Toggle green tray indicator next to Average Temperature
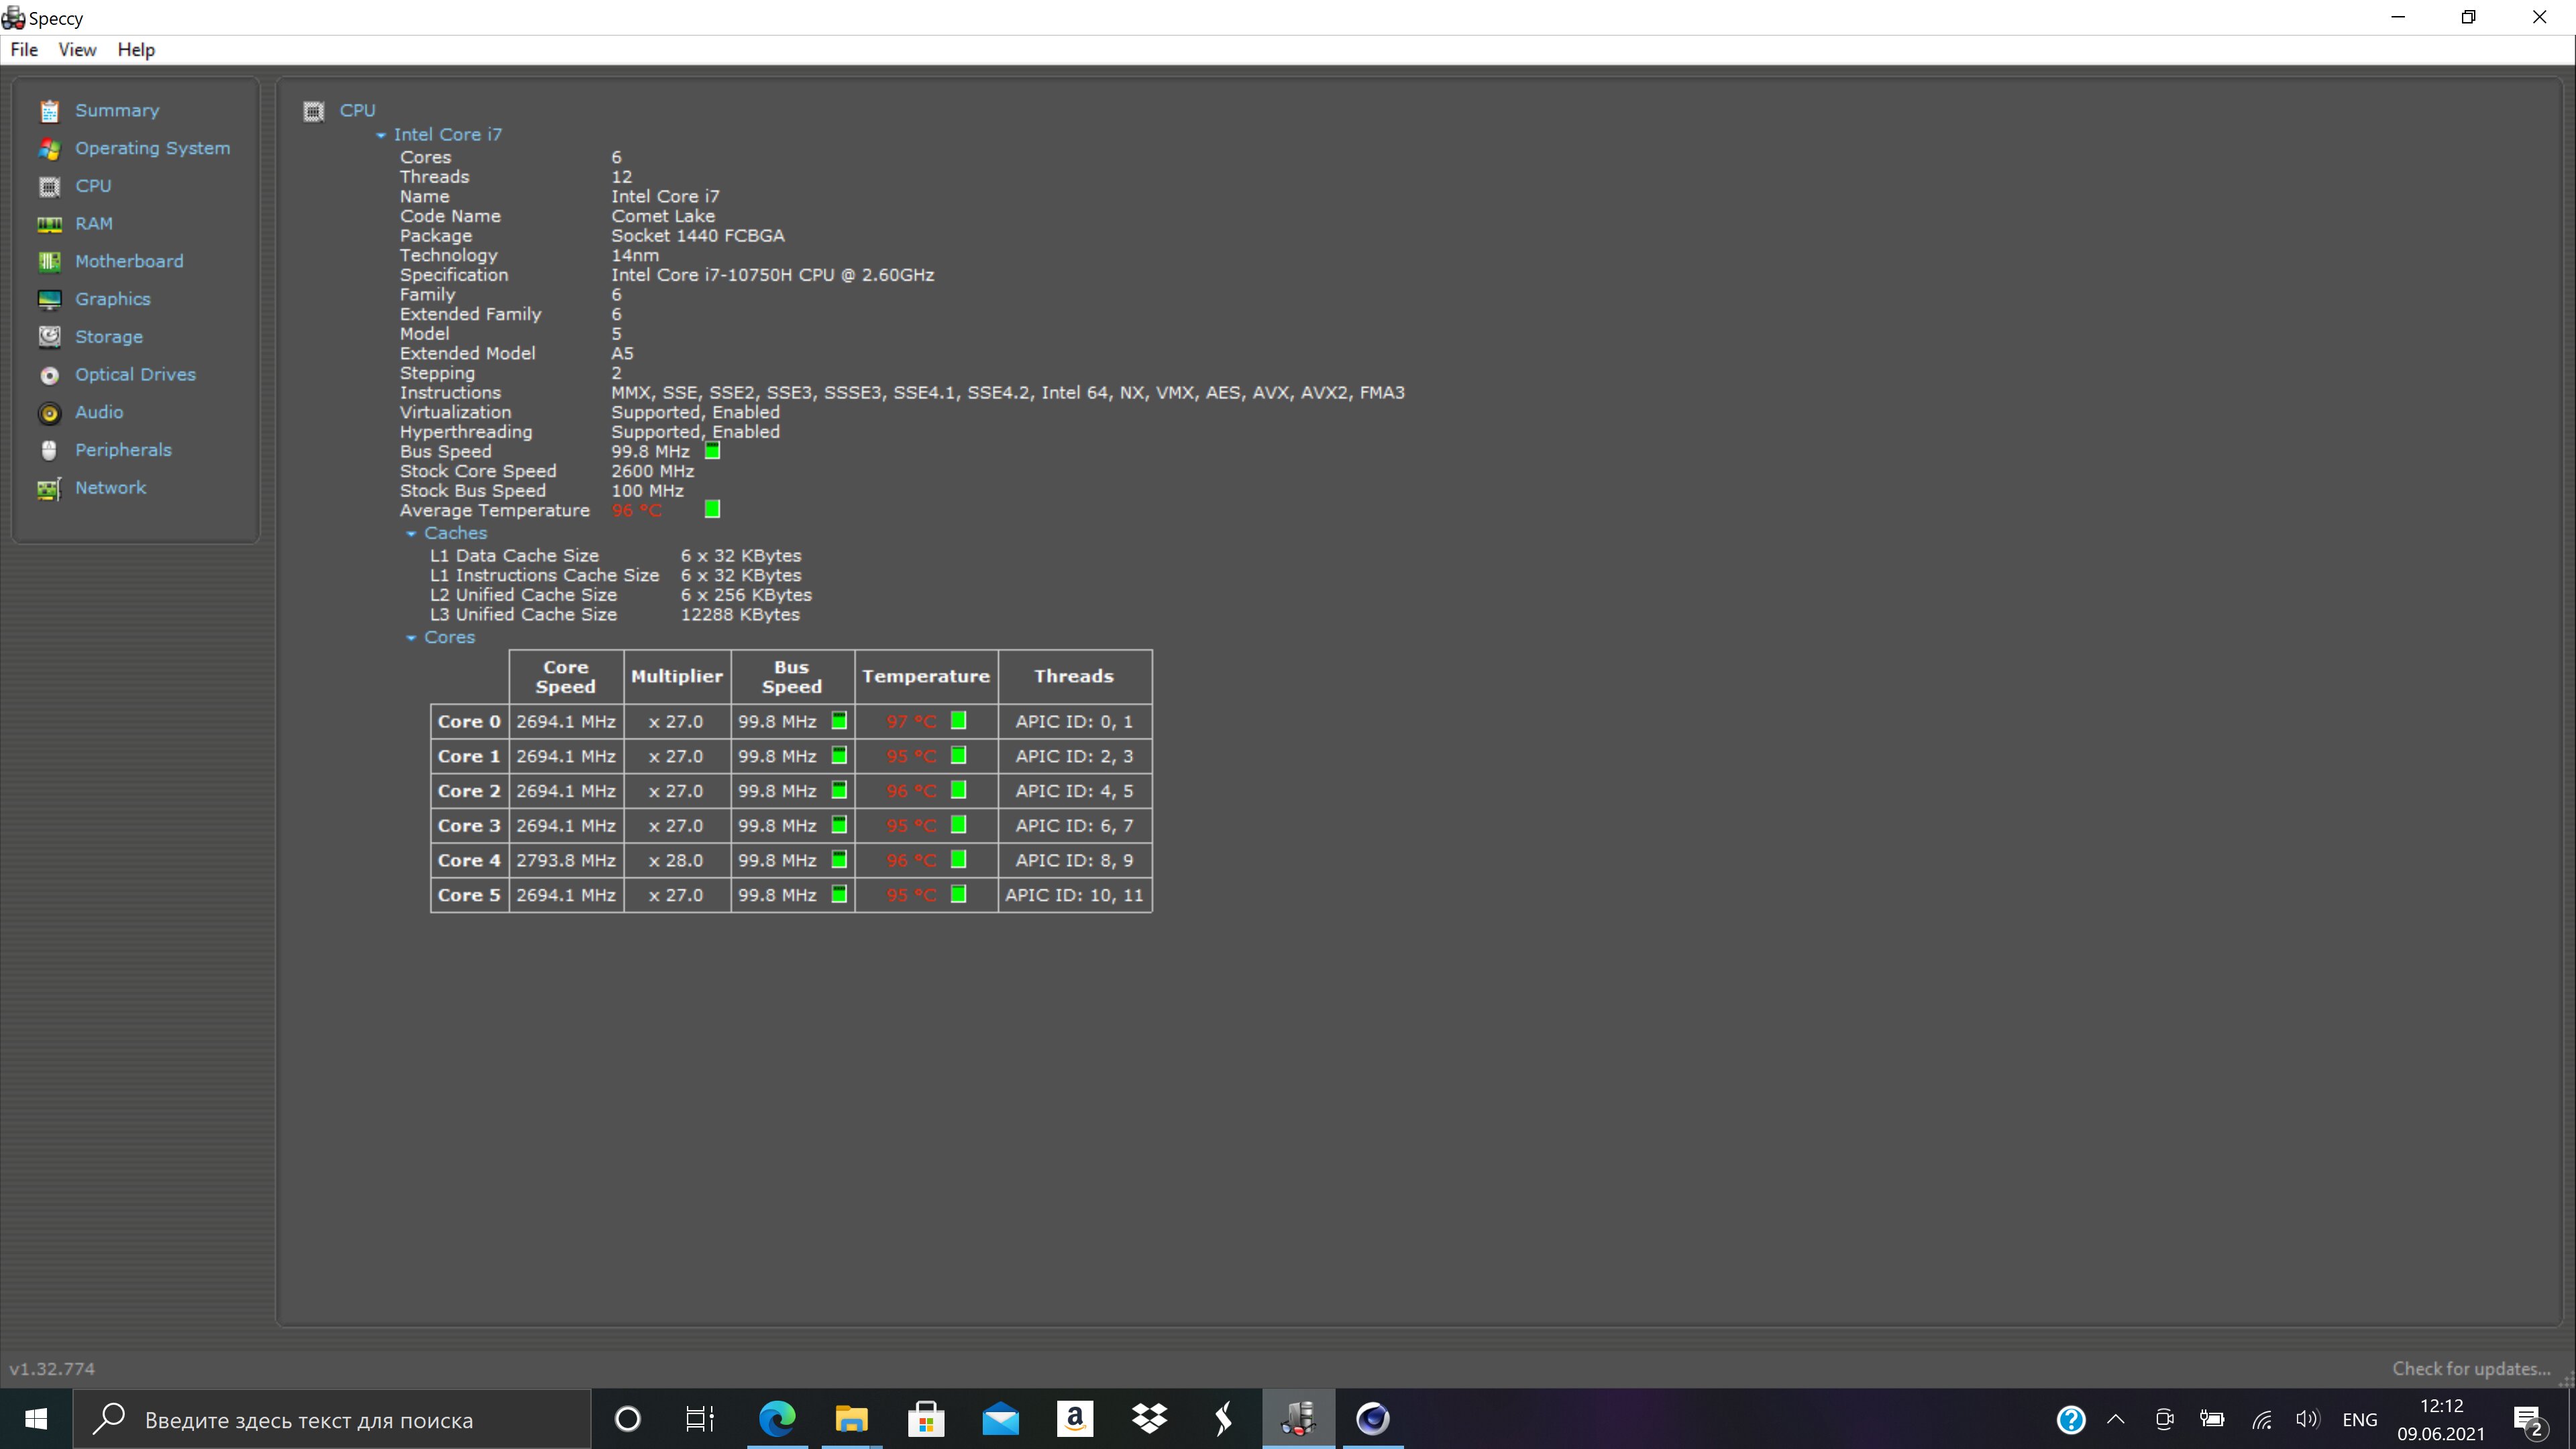The width and height of the screenshot is (2576, 1449). coord(712,510)
